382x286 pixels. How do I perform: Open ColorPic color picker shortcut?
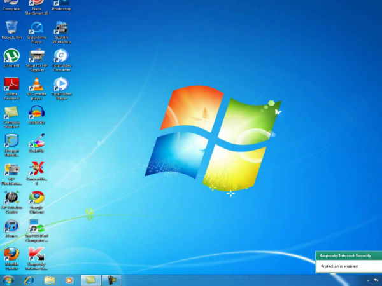pos(36,143)
